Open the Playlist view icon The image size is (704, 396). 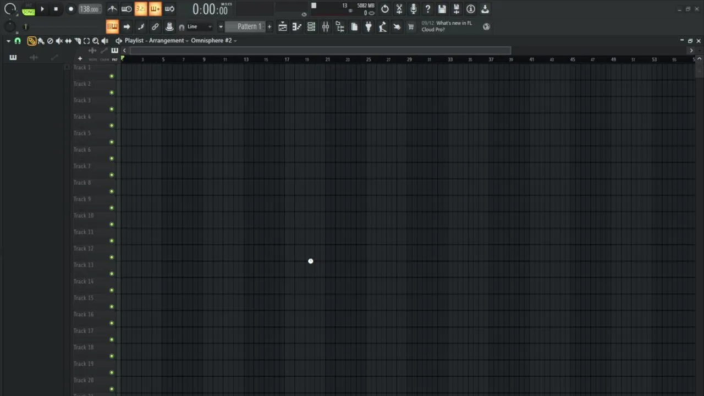283,26
